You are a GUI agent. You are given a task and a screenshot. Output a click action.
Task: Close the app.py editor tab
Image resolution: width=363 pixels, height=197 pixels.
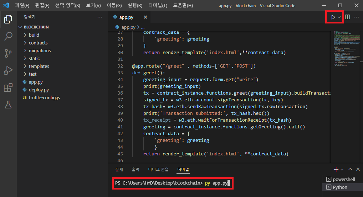pyautogui.click(x=145, y=17)
